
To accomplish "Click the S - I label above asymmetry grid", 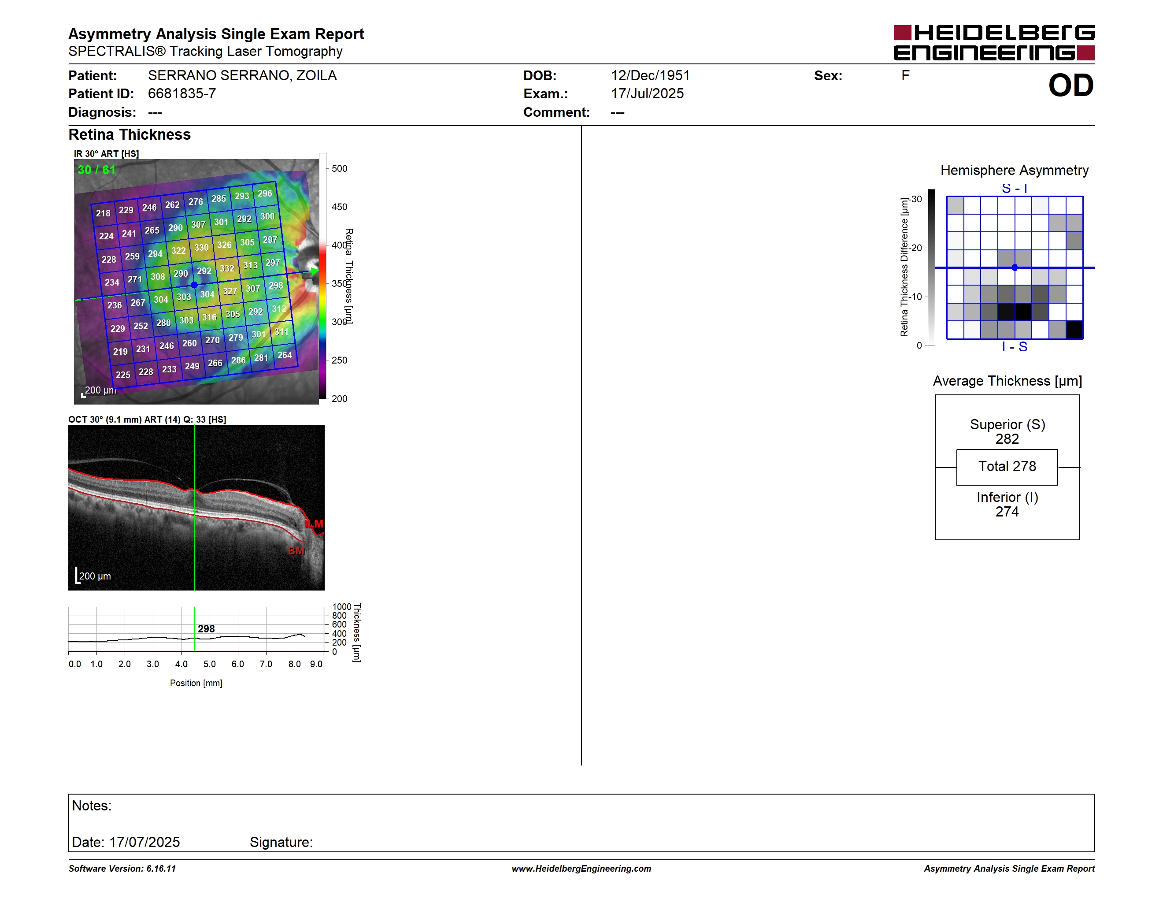I will [x=1015, y=189].
